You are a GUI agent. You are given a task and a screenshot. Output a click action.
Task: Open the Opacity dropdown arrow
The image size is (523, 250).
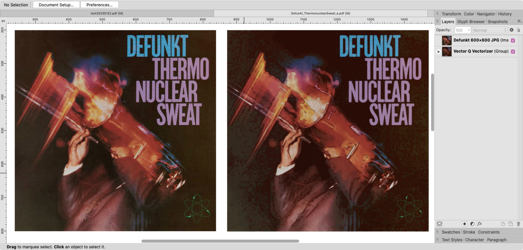pyautogui.click(x=468, y=30)
